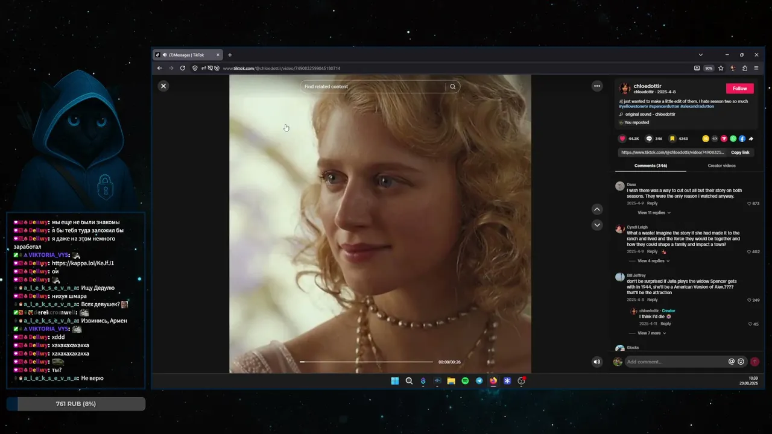
Task: Expand View 4 replies under Cyndi Leigh's comment
Action: coord(653,261)
